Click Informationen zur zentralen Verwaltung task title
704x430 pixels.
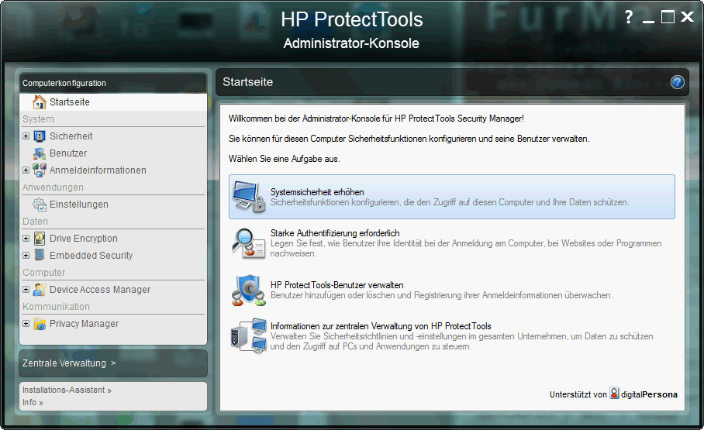click(x=381, y=326)
